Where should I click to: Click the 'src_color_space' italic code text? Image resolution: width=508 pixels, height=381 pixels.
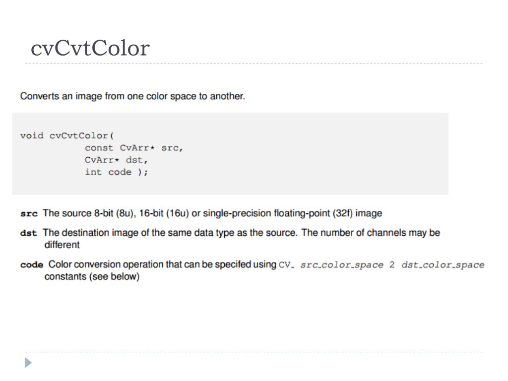tap(342, 265)
